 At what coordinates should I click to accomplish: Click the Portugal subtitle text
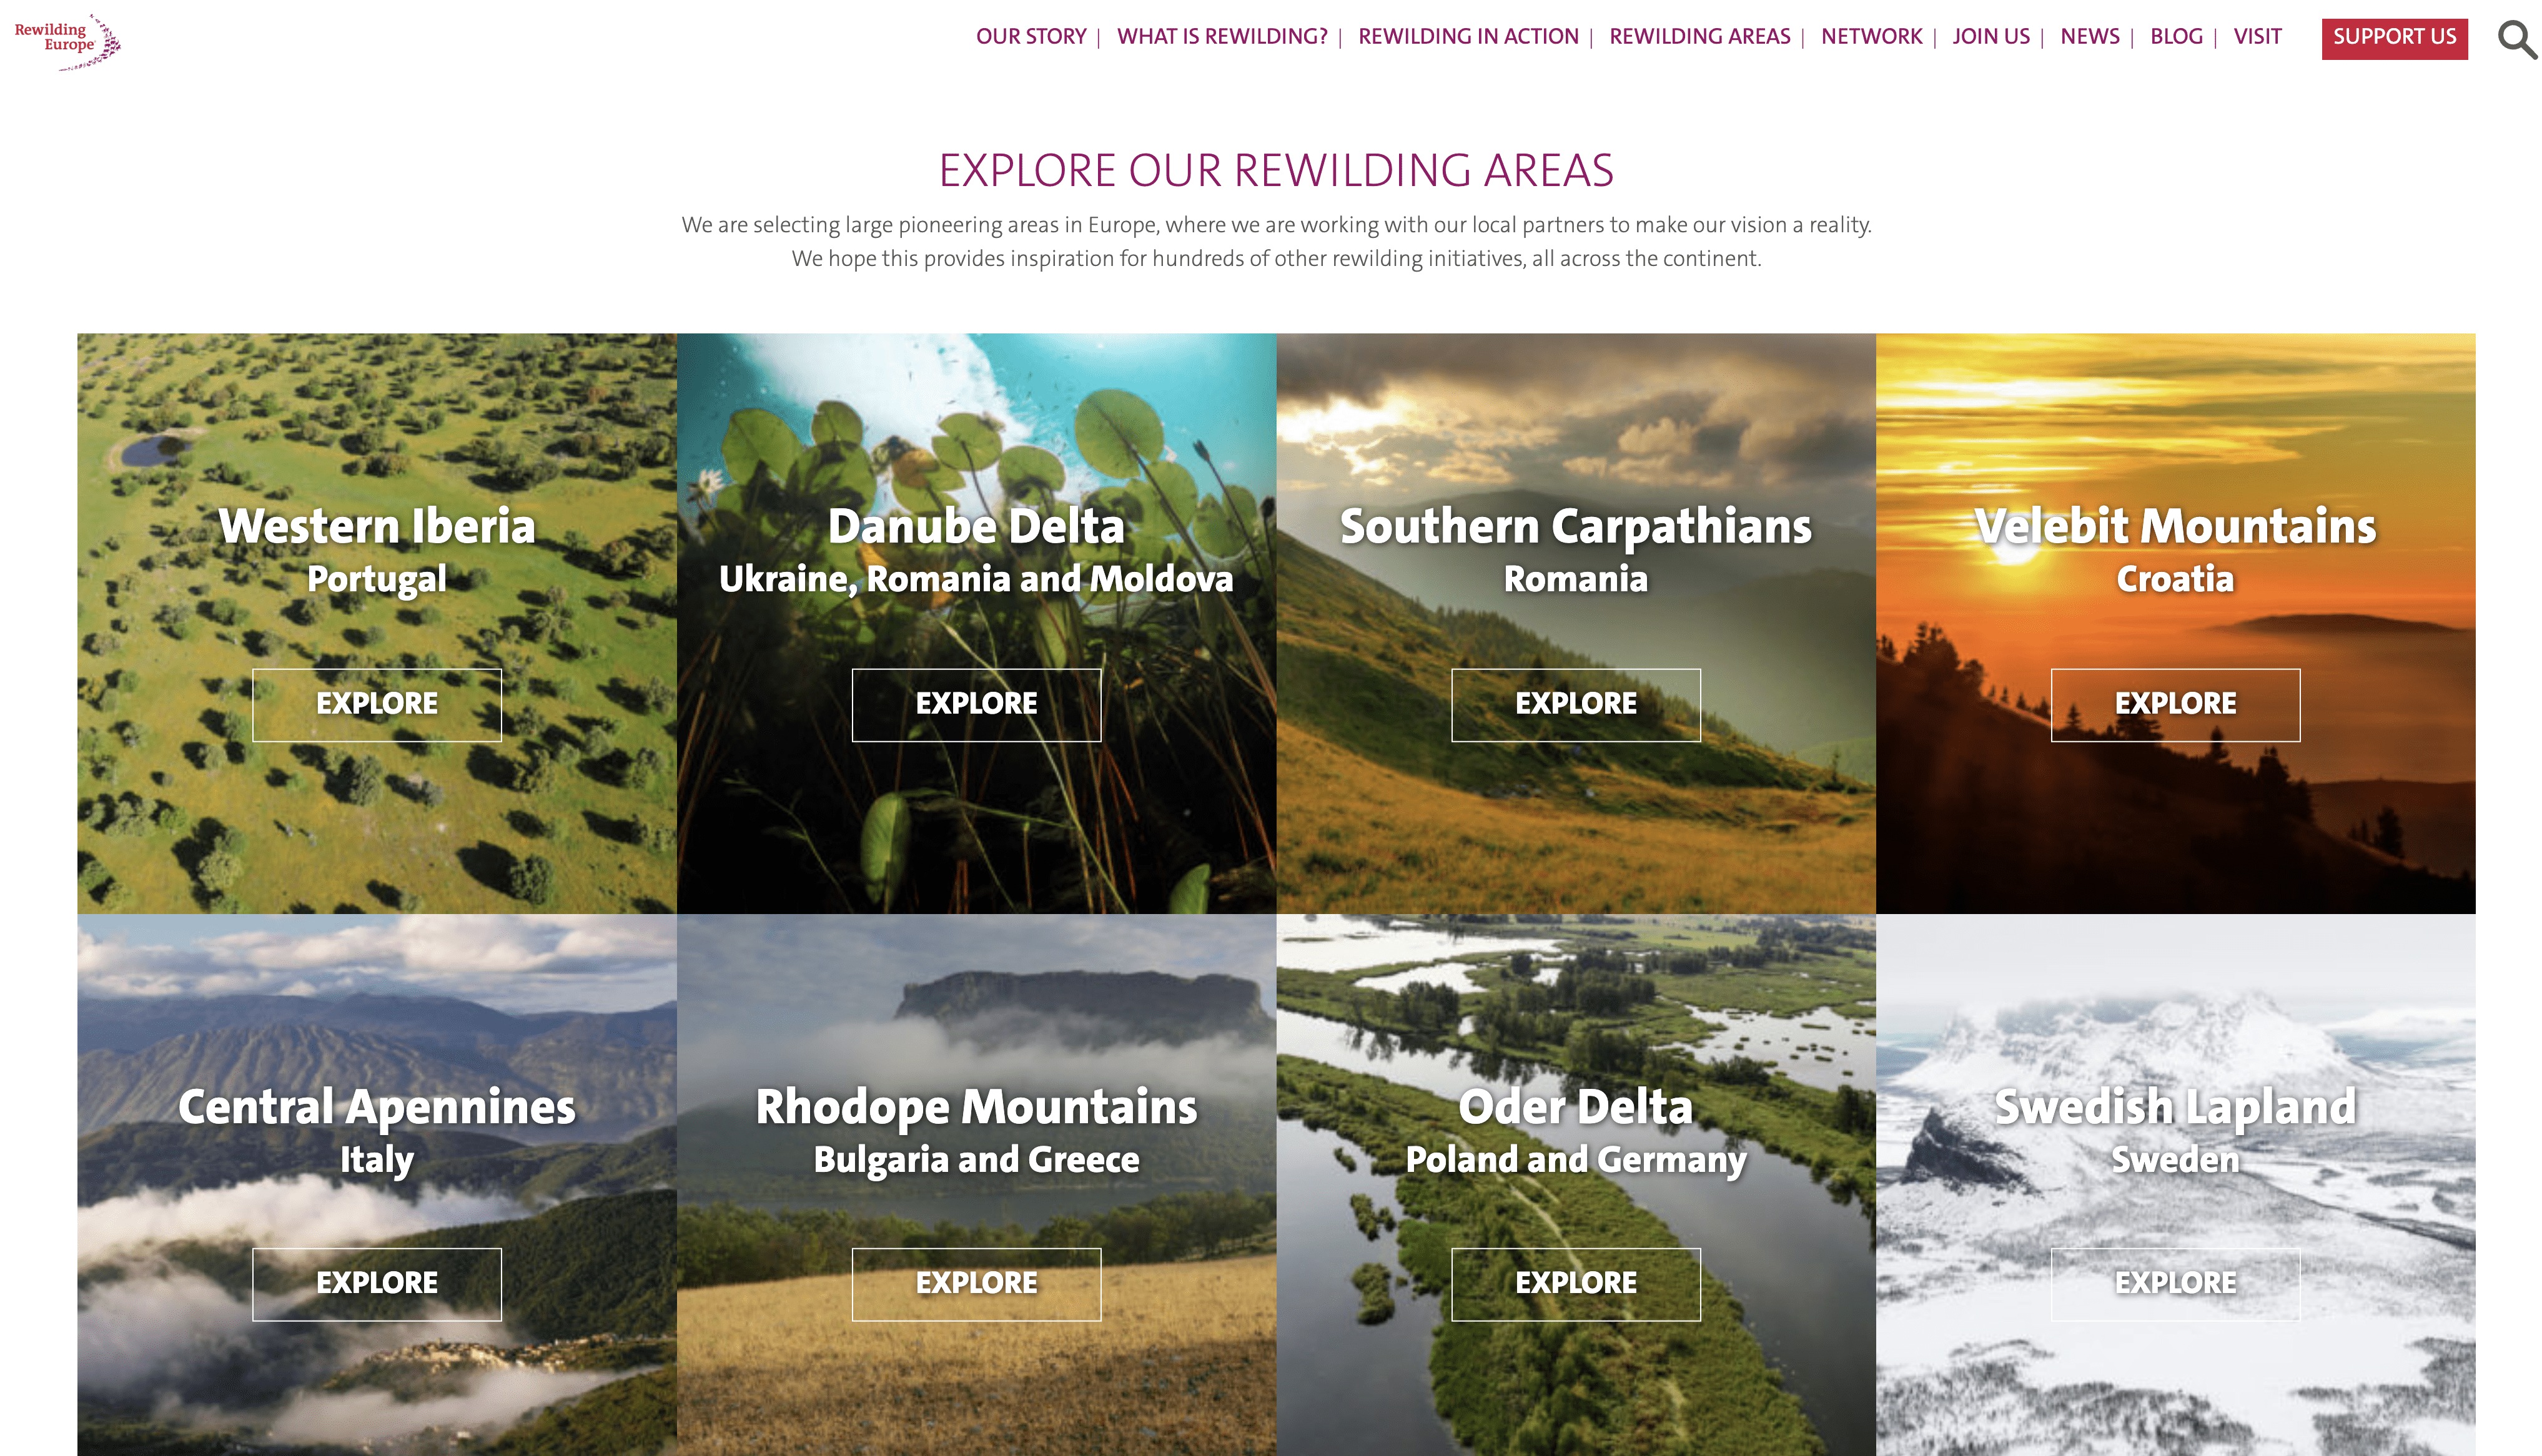pyautogui.click(x=377, y=580)
